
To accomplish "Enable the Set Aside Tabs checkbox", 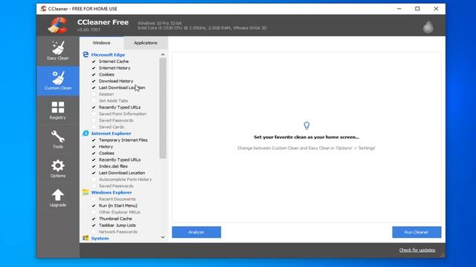I will [94, 101].
